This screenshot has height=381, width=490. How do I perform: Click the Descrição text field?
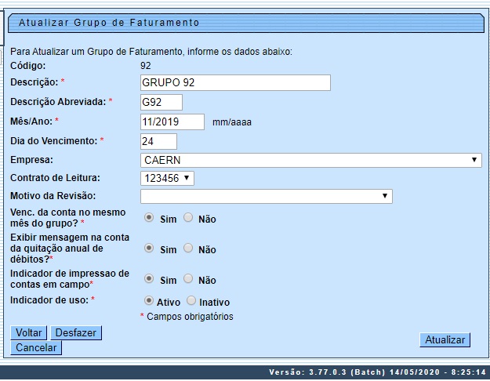pos(234,82)
